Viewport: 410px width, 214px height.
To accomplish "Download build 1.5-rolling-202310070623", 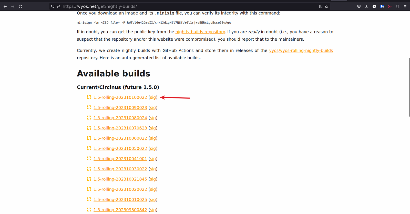I will point(120,128).
